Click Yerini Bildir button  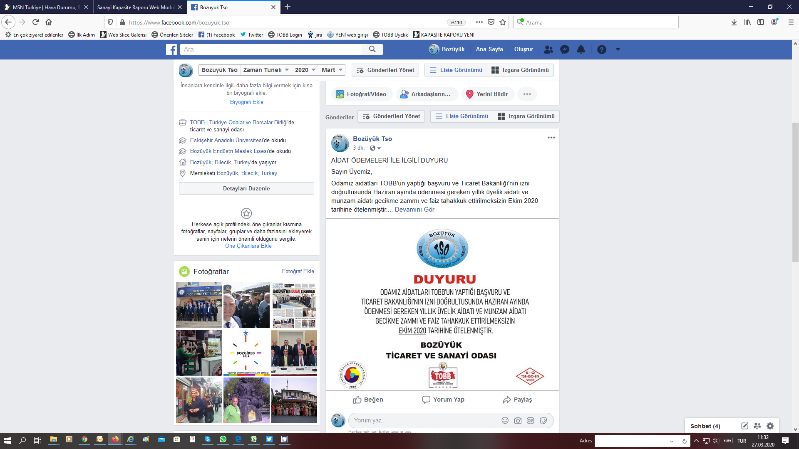(487, 94)
